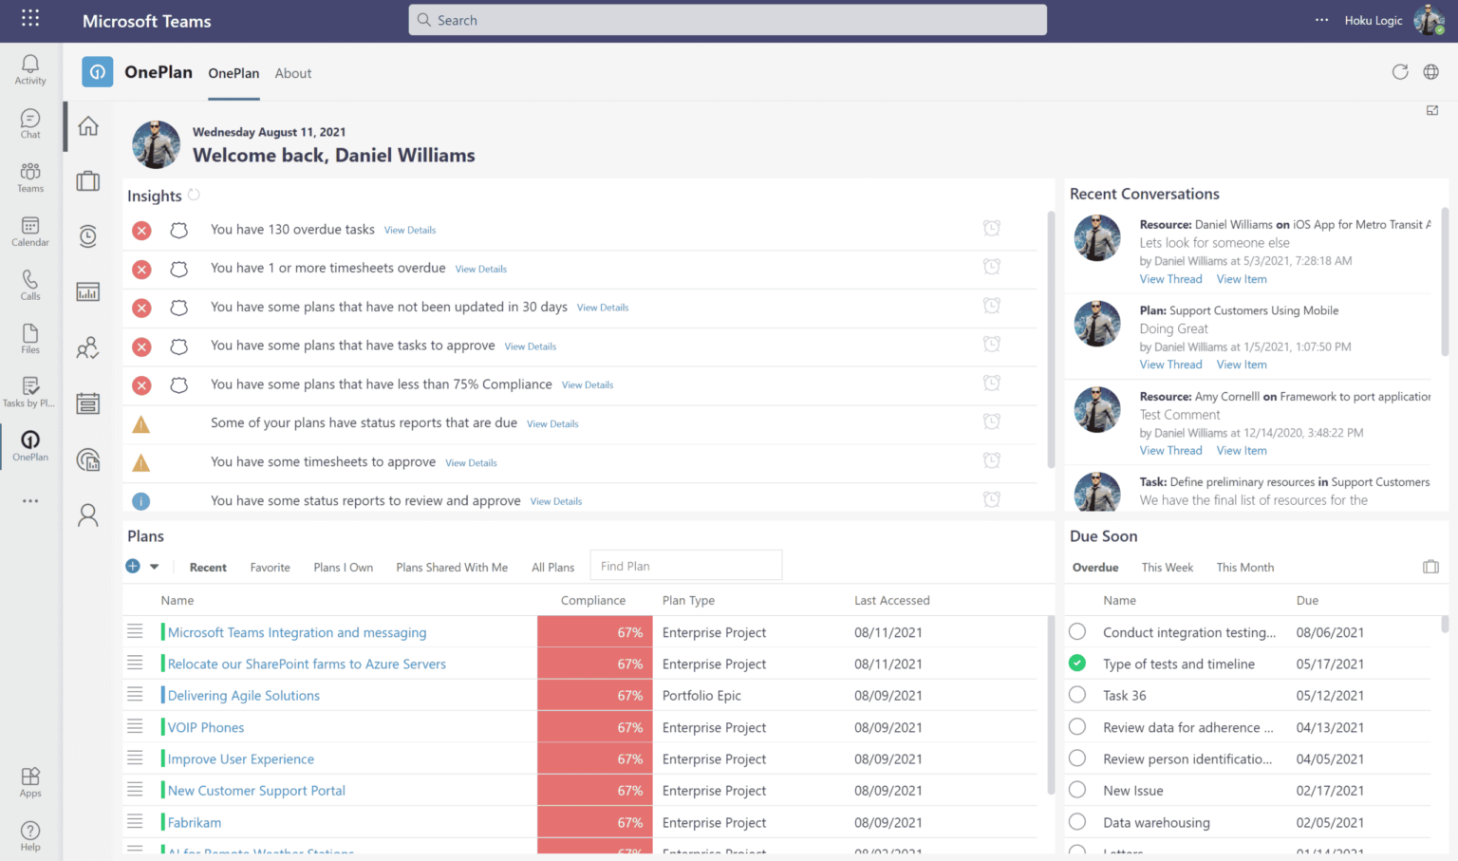1458x861 pixels.
Task: Snooze the 130 overdue tasks insight
Action: pyautogui.click(x=992, y=228)
